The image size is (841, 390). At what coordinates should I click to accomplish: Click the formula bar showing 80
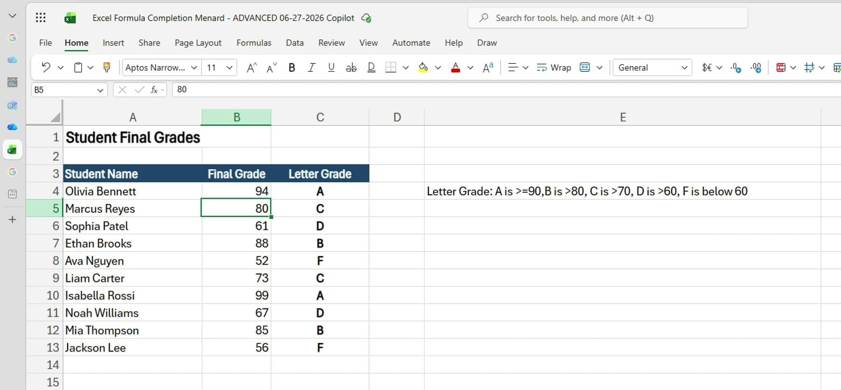pyautogui.click(x=506, y=90)
